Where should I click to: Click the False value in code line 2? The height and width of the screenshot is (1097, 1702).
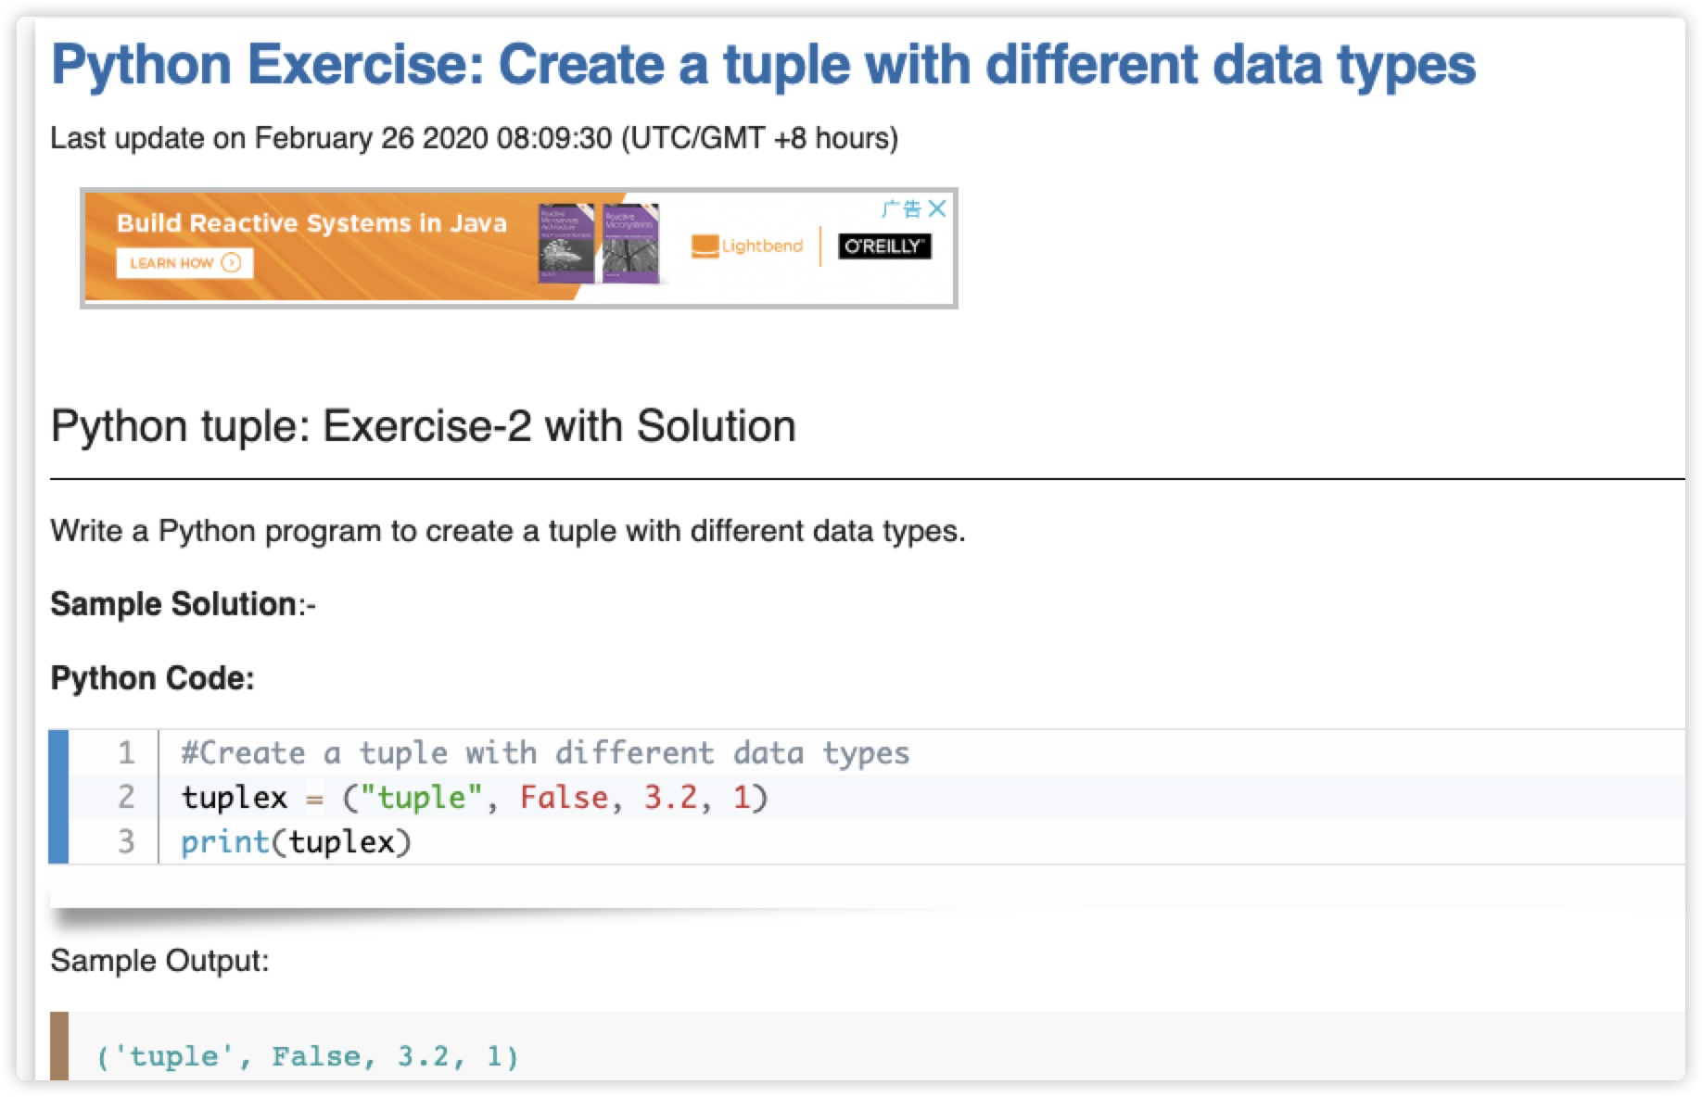click(x=564, y=797)
